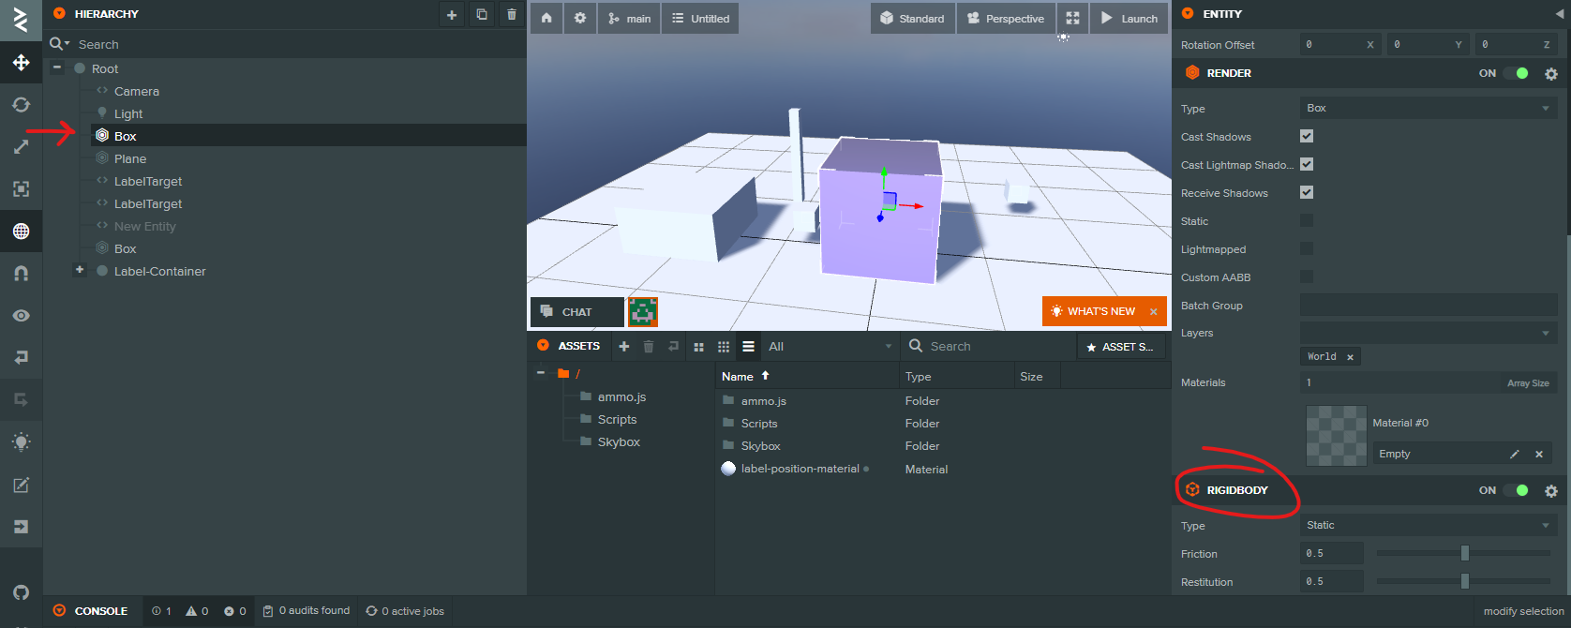Click the Launch button
This screenshot has width=1571, height=628.
[x=1129, y=18]
